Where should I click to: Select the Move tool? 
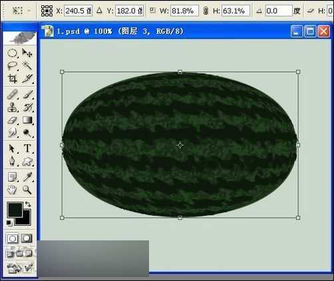pyautogui.click(x=27, y=53)
